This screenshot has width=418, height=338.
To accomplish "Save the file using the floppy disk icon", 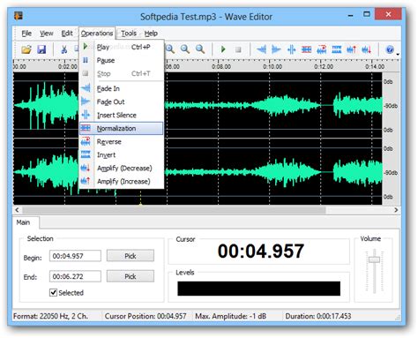I will point(41,49).
